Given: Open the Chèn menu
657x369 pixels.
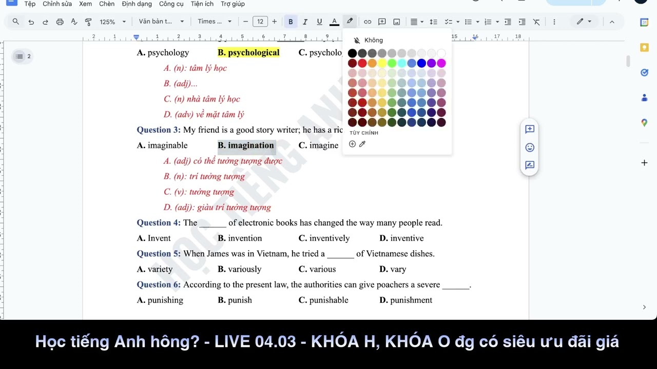Looking at the screenshot, I should [x=107, y=4].
